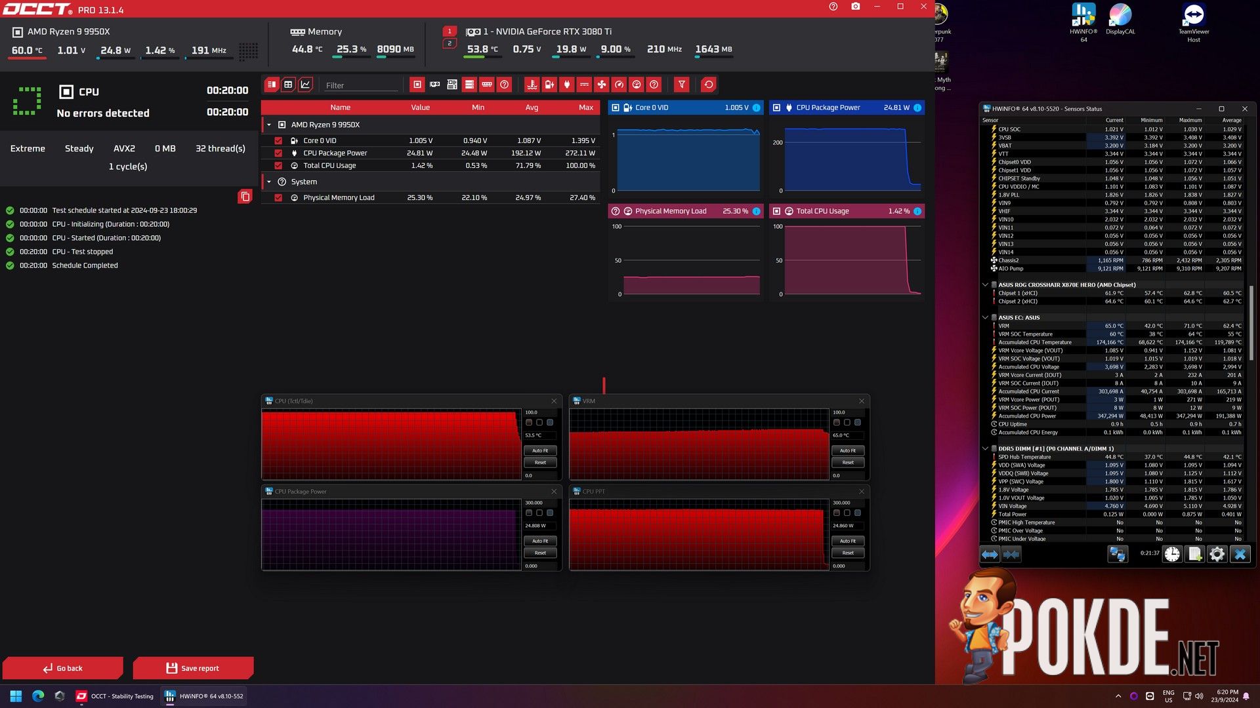Collapse the DDR5 DIMM [#1] section in HWiNFO

point(985,448)
